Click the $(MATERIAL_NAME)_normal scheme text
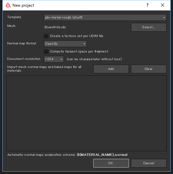 (102, 155)
